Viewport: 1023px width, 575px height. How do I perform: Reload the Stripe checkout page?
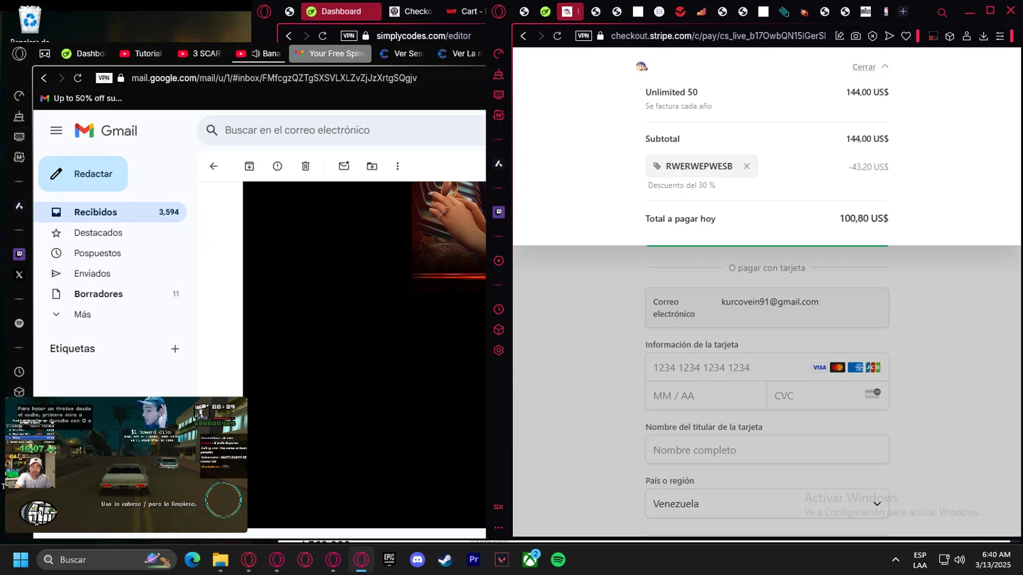pyautogui.click(x=557, y=36)
